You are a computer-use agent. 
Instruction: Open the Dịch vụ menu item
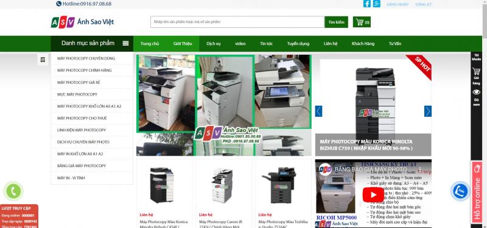pyautogui.click(x=214, y=44)
